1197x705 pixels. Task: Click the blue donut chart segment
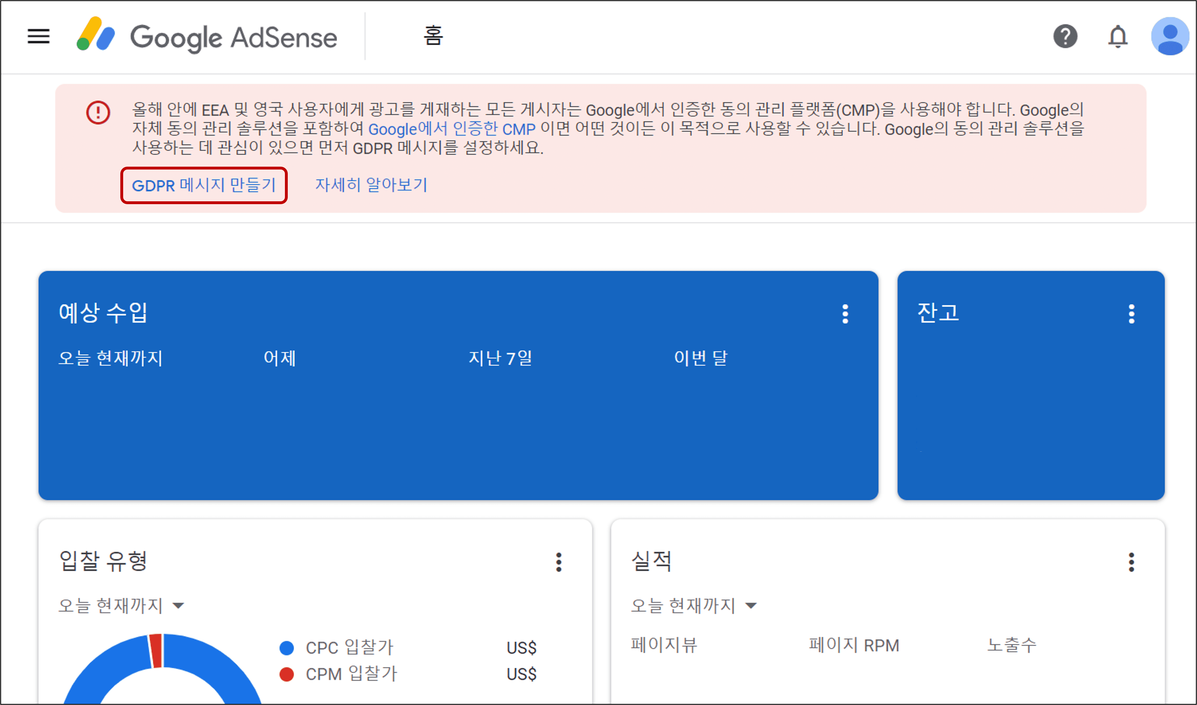pos(214,666)
